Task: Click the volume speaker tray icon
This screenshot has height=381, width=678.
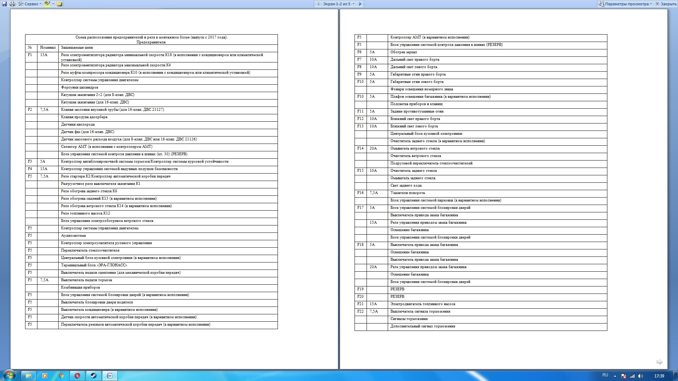Action: pos(641,376)
